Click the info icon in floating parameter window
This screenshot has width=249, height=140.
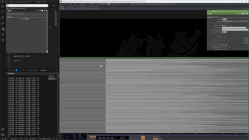point(11,10)
